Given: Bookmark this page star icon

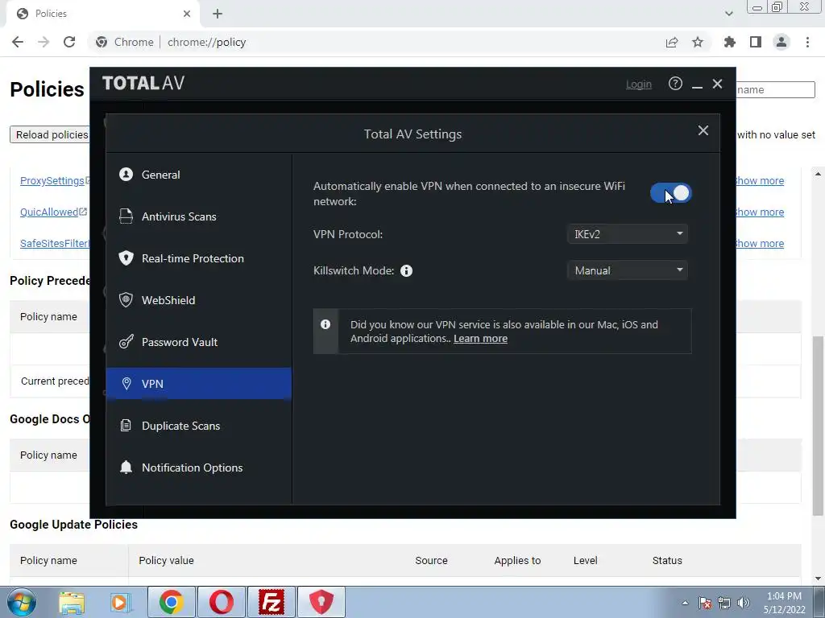Looking at the screenshot, I should [698, 42].
